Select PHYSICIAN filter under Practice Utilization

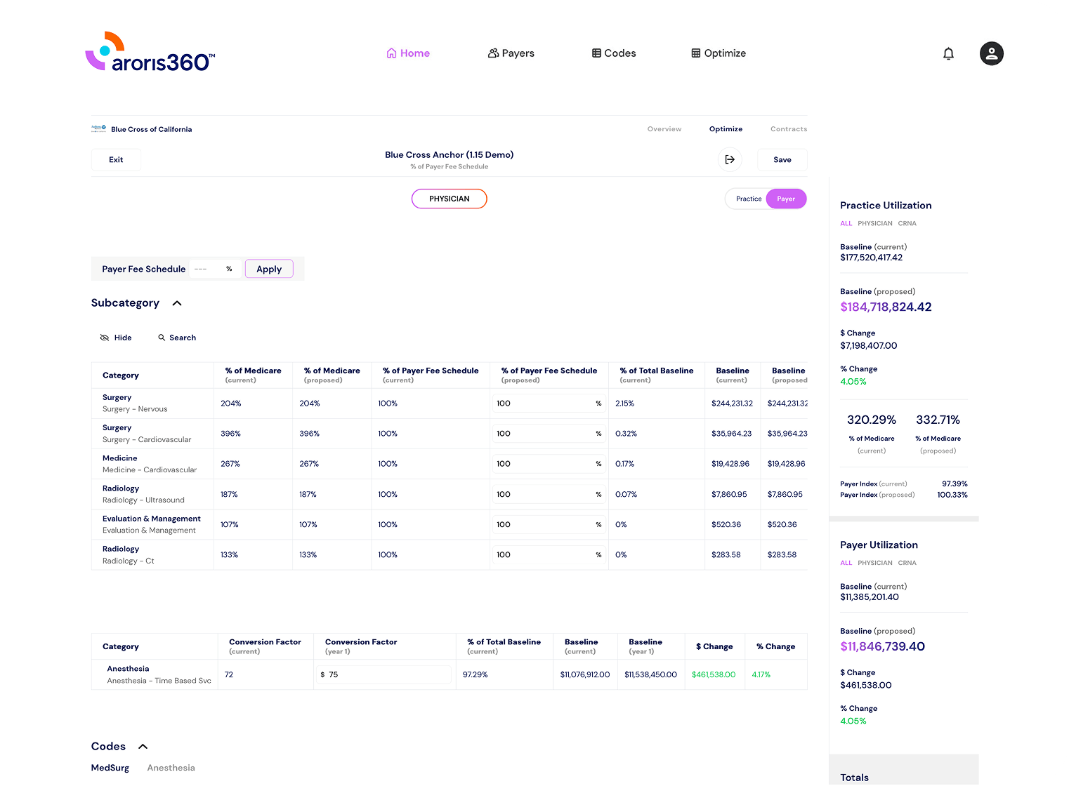pyautogui.click(x=875, y=223)
